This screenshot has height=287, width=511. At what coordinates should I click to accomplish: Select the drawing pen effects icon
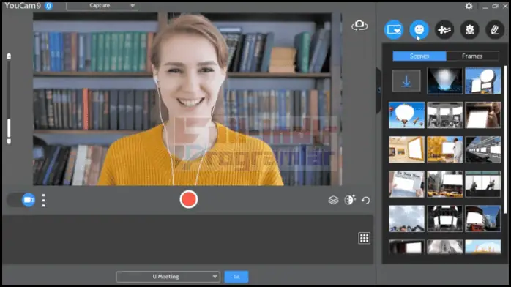pyautogui.click(x=495, y=30)
